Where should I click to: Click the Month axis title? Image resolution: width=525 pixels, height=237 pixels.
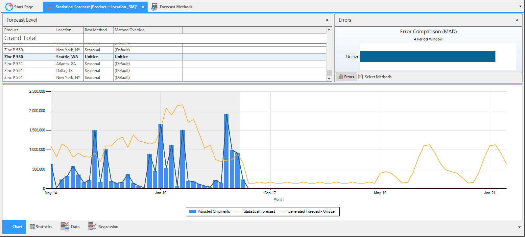[278, 200]
